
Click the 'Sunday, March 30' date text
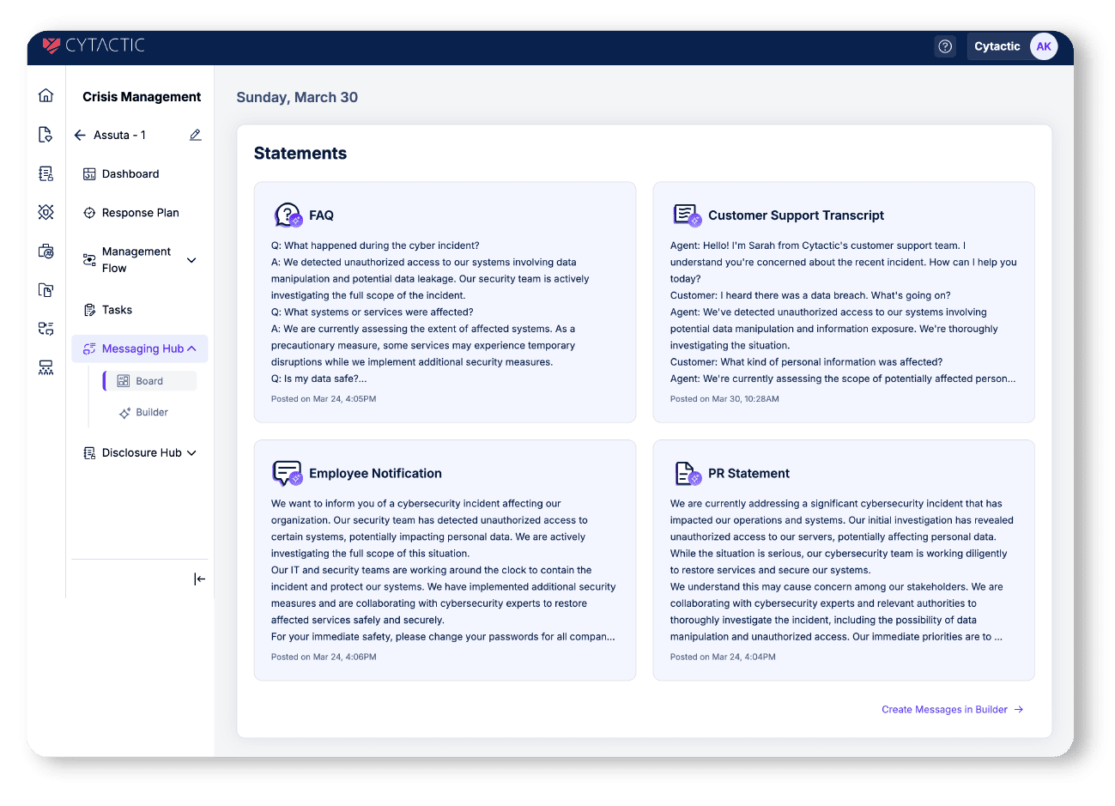click(x=297, y=98)
